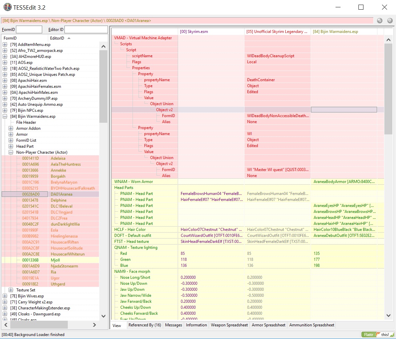Click the left tree panel's scroll up arrow
Viewport: 396px width, 339px height.
click(x=103, y=47)
